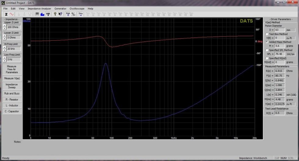The image size is (299, 161).
Task: Open the question mark help icon
Action: (x=55, y=14)
